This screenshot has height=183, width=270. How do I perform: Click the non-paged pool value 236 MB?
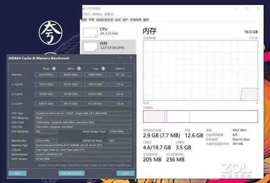175,160
